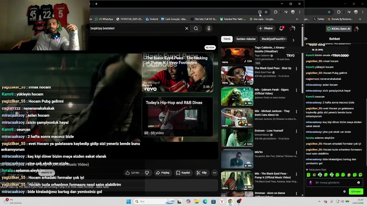367x206 pixels.
Task: Open Microsoft Edge from taskbar
Action: coord(205,201)
